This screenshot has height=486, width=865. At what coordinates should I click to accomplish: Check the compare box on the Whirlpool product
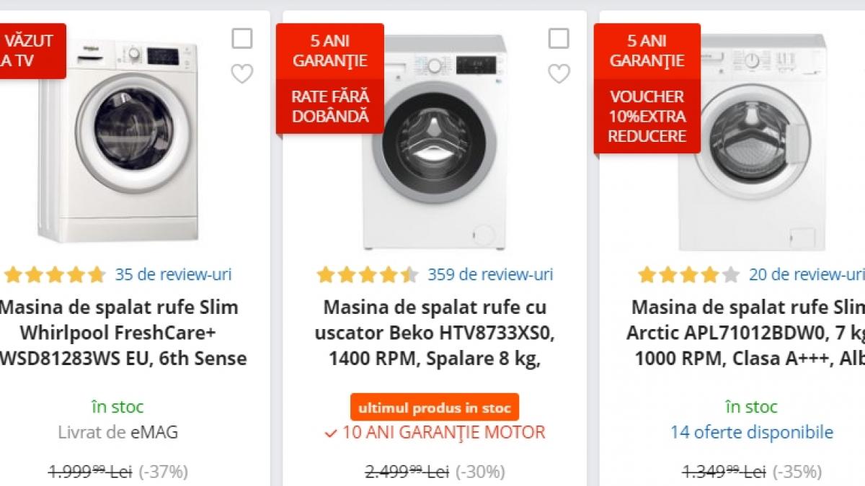pyautogui.click(x=241, y=39)
